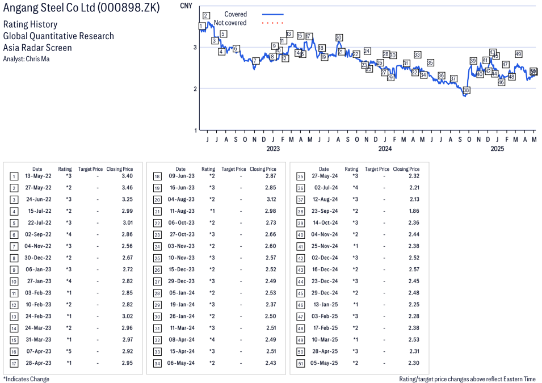Screen dimensions: 542x383
Task: Click the 19-Jan-24 date cell
Action: [x=182, y=305]
